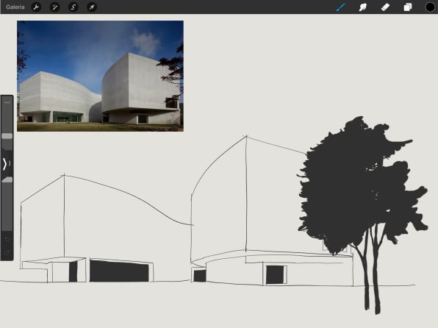Open the Adjustments magic wand menu

click(54, 7)
